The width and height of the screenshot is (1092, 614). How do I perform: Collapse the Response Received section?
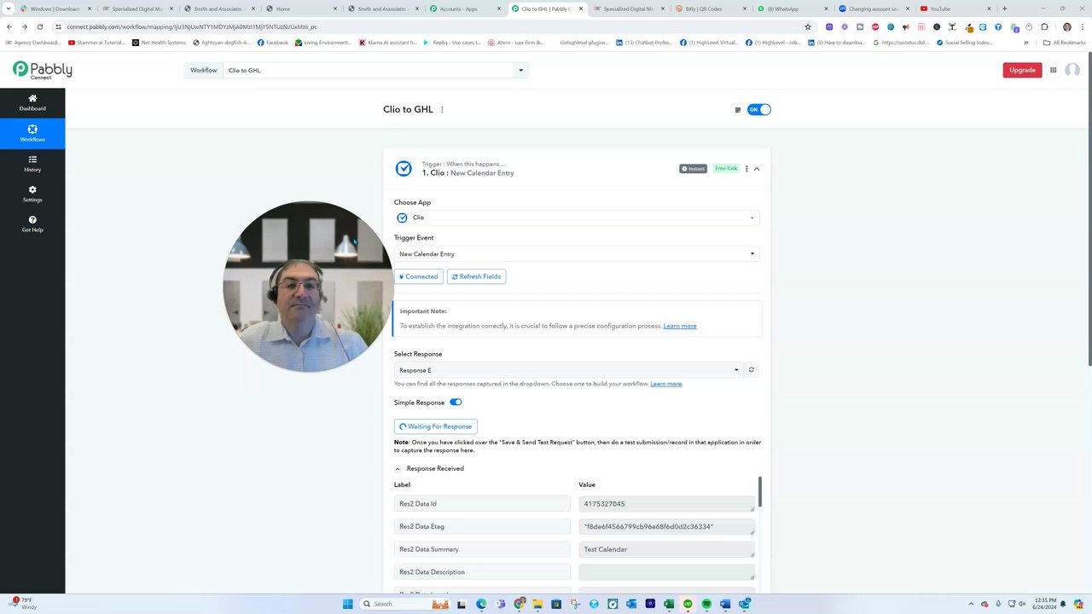tap(398, 468)
